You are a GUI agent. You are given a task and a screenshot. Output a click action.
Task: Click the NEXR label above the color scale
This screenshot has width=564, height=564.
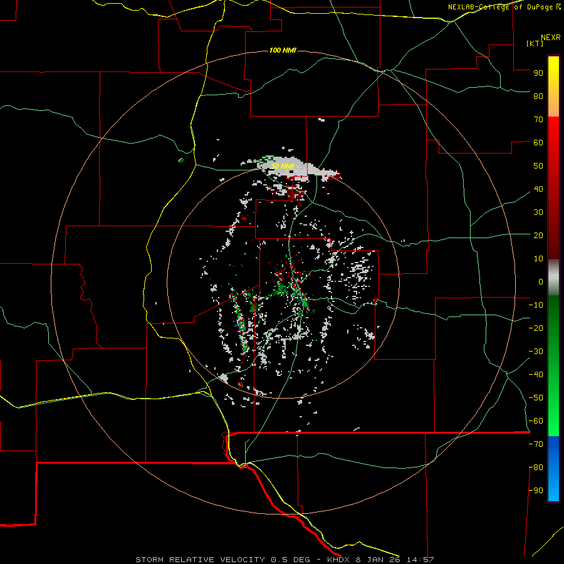[551, 38]
